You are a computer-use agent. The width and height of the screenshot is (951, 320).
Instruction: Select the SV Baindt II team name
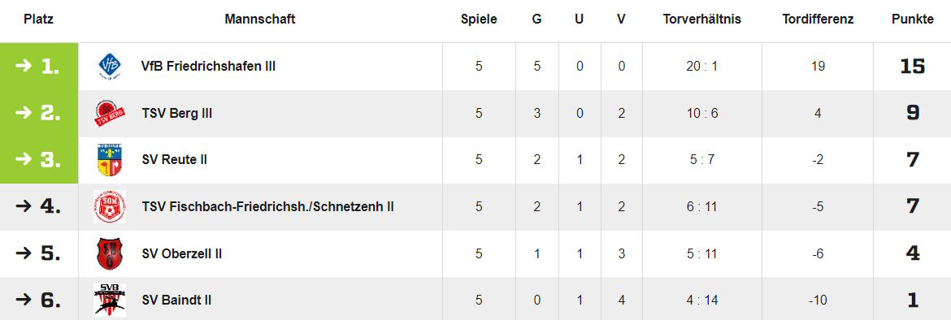pos(176,300)
